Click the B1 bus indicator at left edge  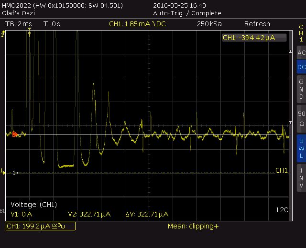2,211
